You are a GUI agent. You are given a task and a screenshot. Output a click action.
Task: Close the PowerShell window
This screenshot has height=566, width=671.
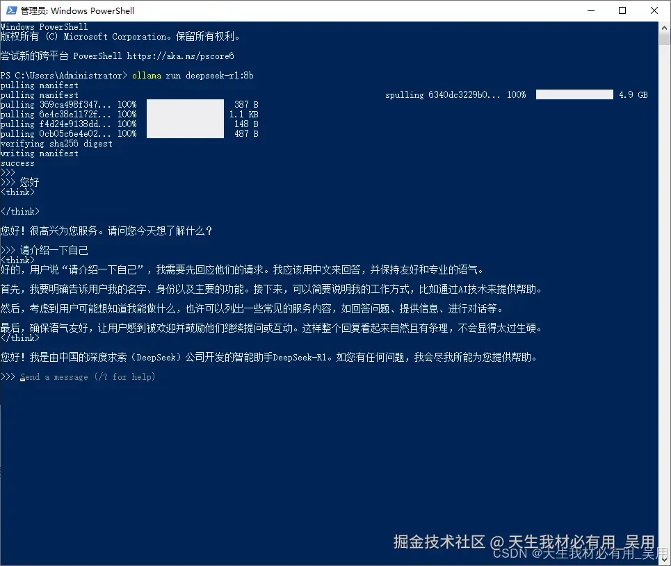click(x=652, y=10)
